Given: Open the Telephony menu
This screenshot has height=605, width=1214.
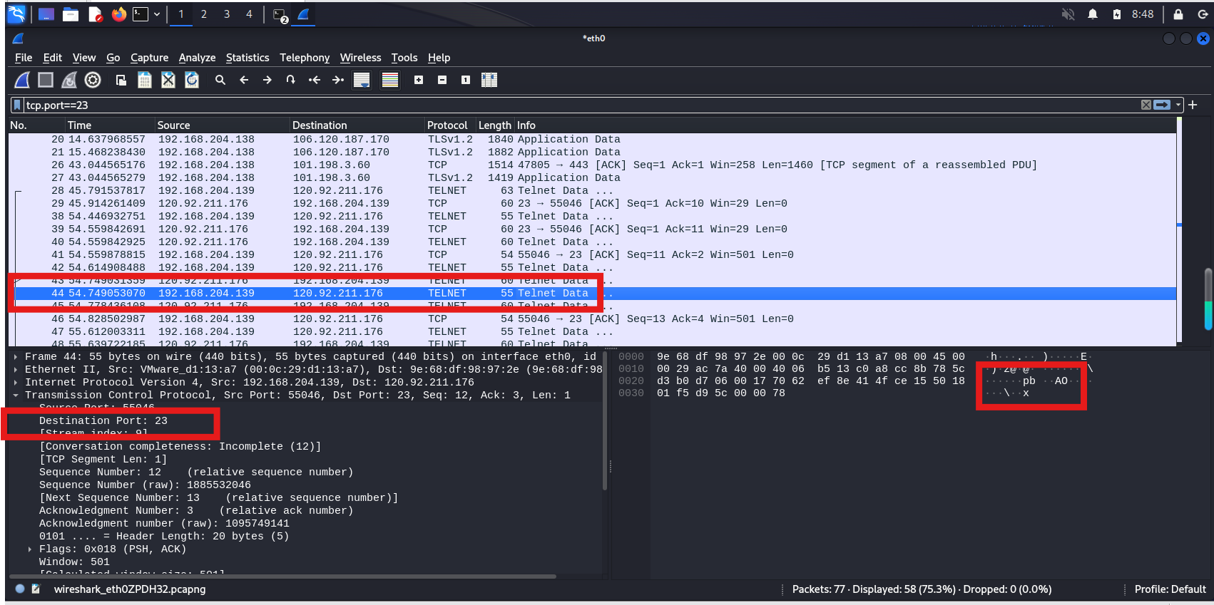Looking at the screenshot, I should pos(305,58).
